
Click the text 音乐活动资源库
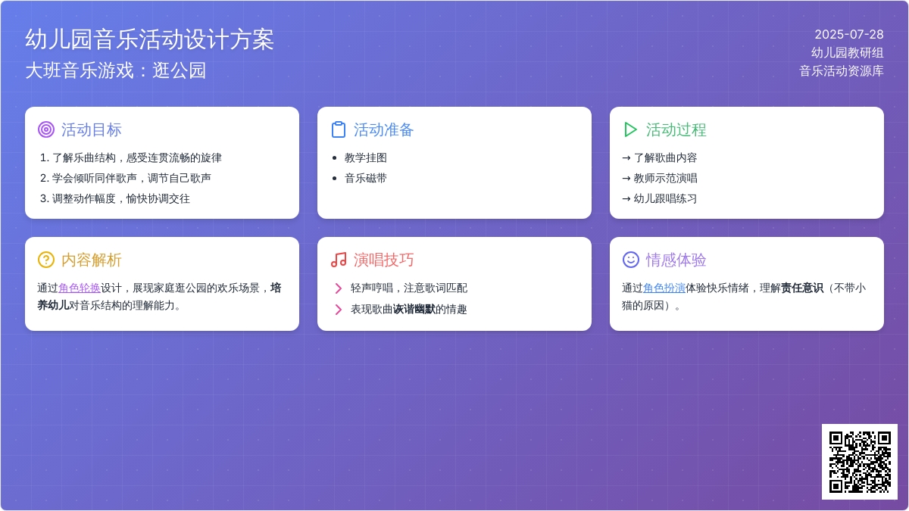click(x=842, y=71)
